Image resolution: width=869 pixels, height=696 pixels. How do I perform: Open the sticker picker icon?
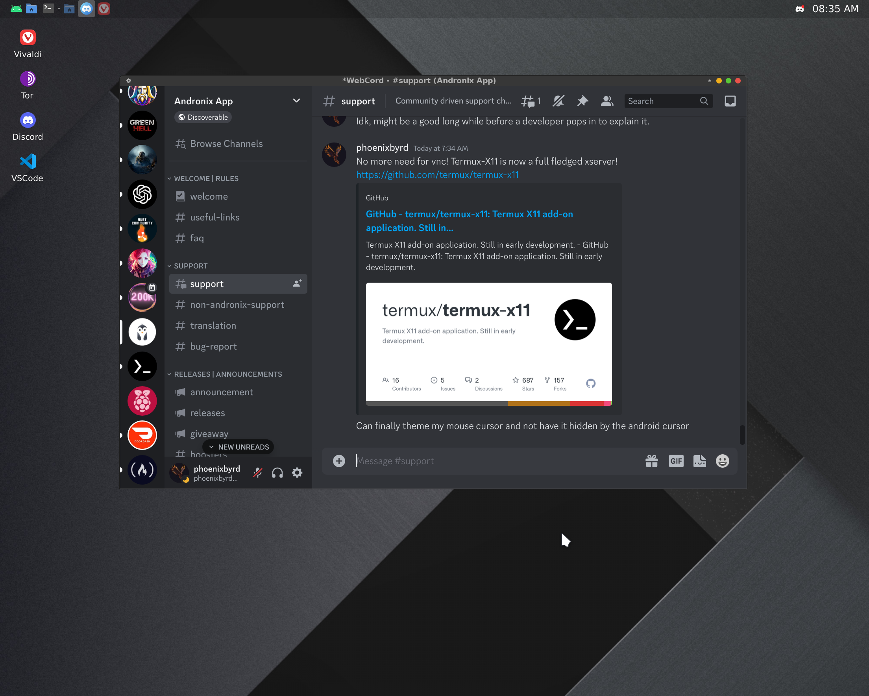point(699,461)
